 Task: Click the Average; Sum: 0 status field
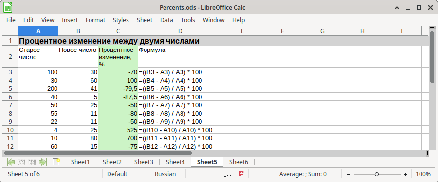coord(303,174)
